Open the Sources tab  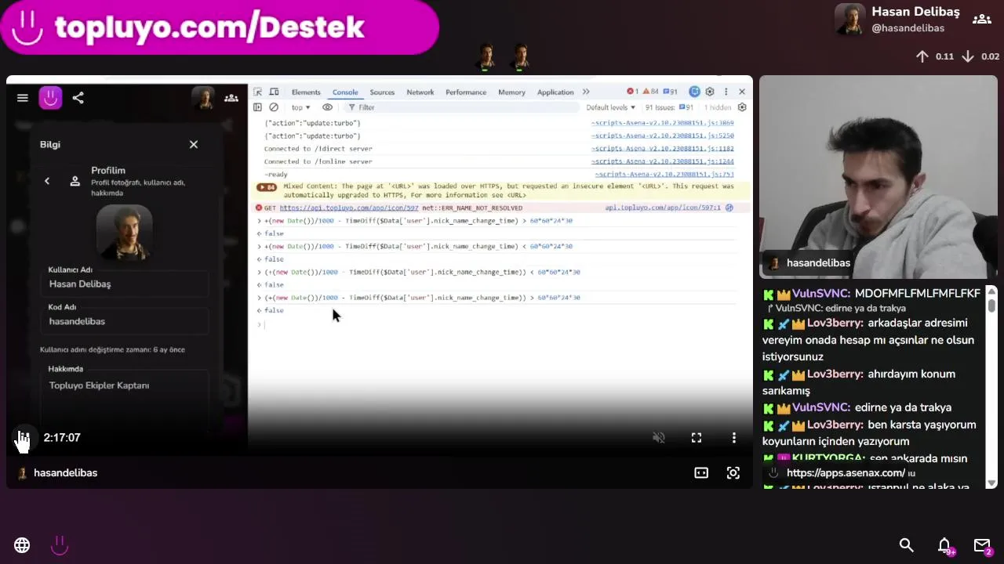pos(382,92)
